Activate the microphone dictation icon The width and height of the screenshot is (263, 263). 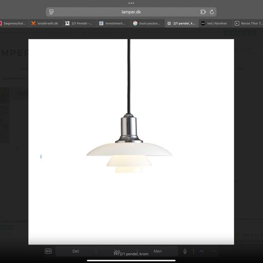pyautogui.click(x=185, y=251)
